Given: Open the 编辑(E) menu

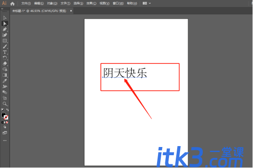Looking at the screenshot, I should click(39, 3).
